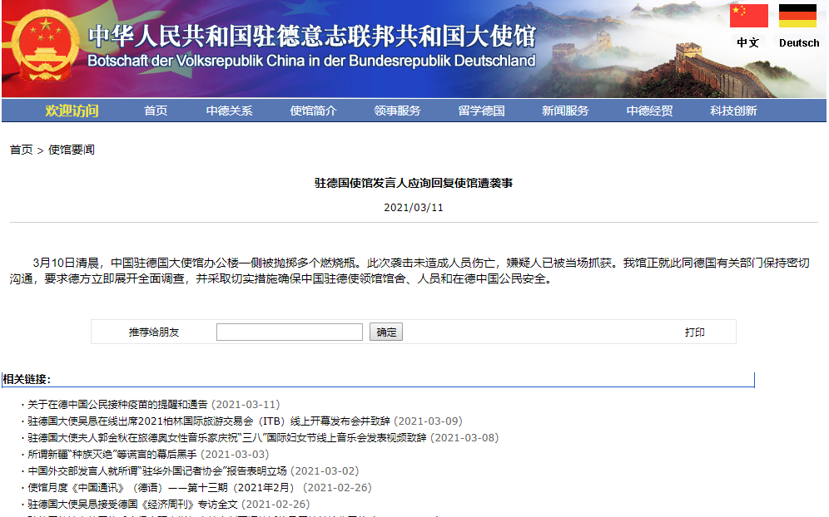Click the German flag icon
This screenshot has height=517, width=829.
pyautogui.click(x=797, y=16)
